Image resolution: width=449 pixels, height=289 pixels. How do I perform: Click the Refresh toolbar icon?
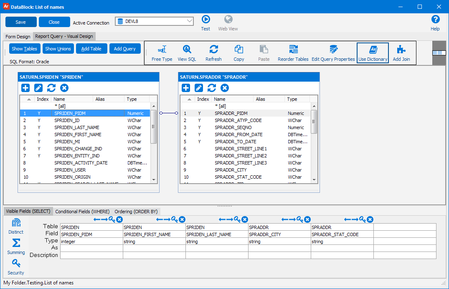pos(213,50)
